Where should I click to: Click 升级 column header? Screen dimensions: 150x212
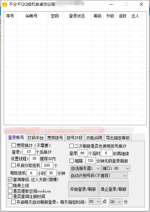[x=110, y=16]
